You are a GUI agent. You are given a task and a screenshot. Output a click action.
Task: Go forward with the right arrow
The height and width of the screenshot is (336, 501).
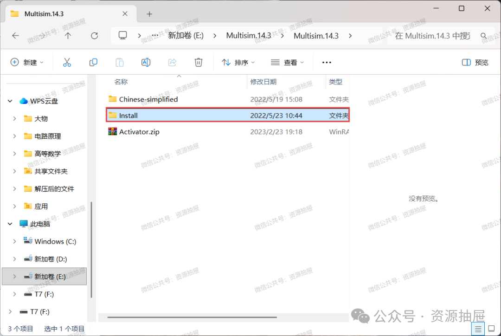coord(42,36)
